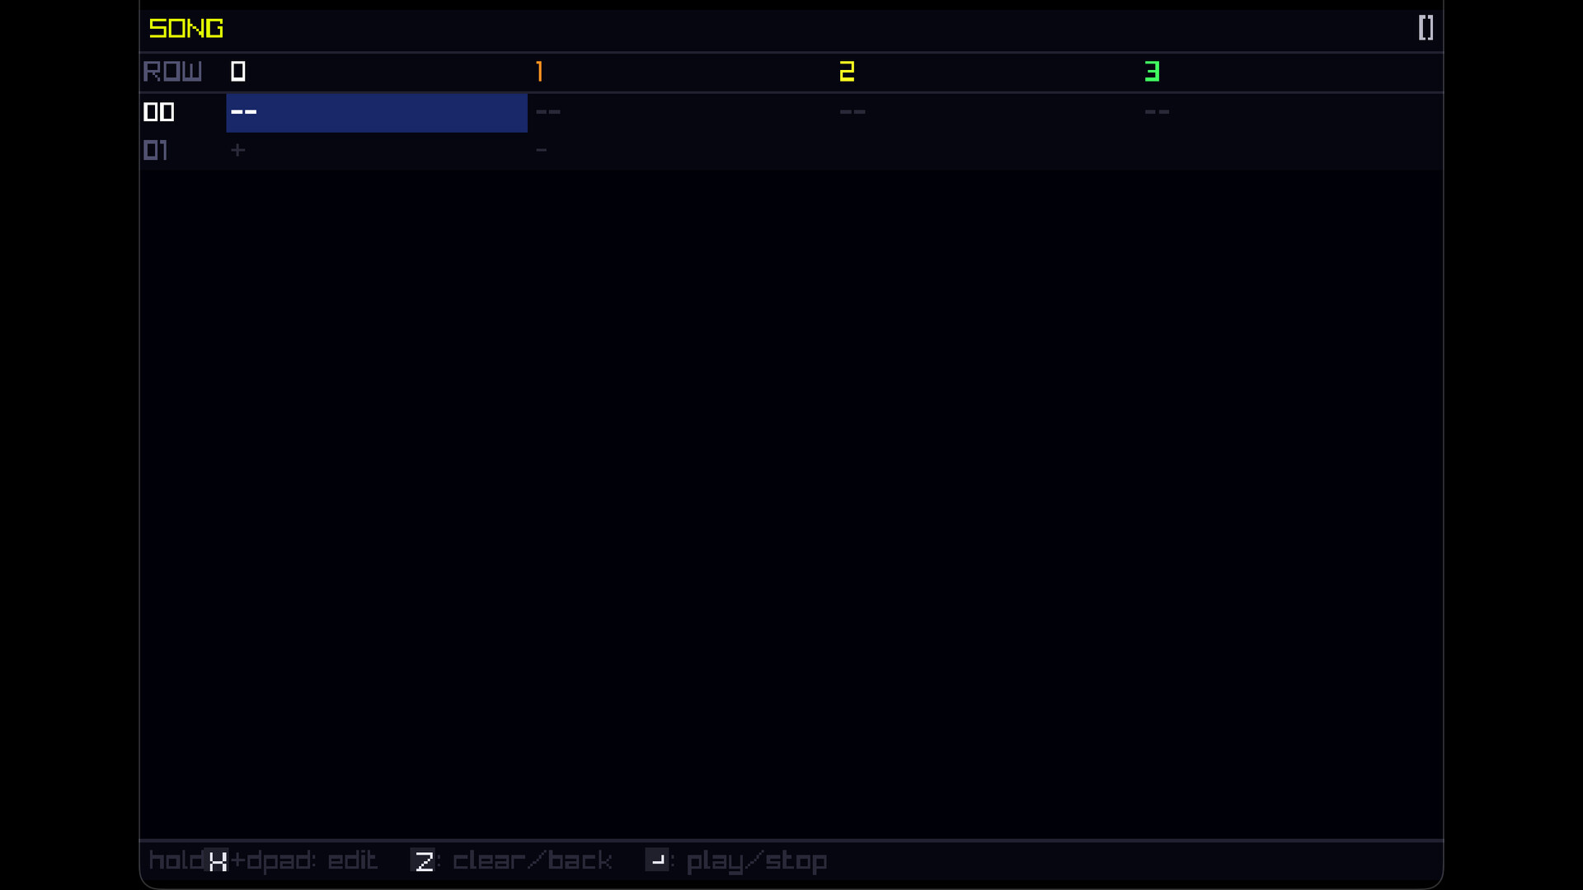Click the orange track 1 column header
Image resolution: width=1583 pixels, height=890 pixels.
540,72
